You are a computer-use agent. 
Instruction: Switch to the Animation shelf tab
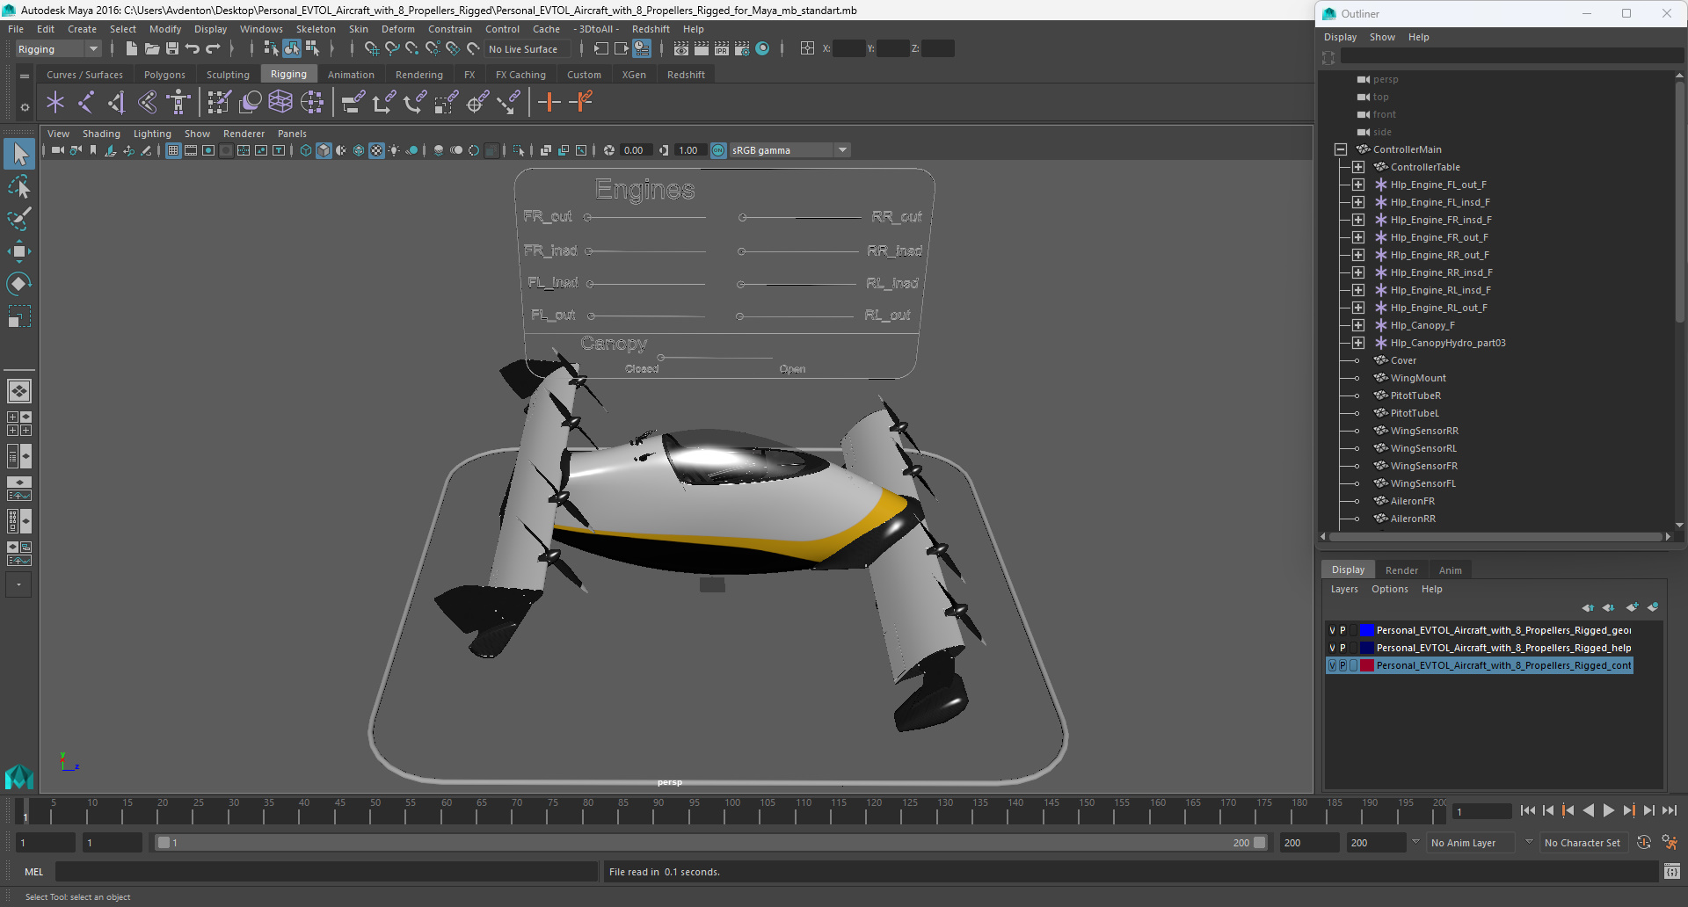[x=351, y=75]
